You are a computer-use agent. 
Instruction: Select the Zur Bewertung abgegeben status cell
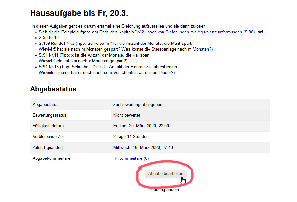[x=137, y=105]
